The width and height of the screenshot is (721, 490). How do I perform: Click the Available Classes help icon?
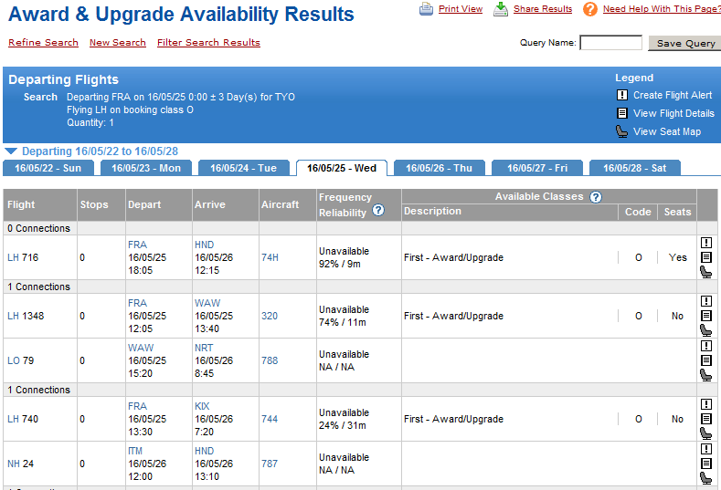596,197
